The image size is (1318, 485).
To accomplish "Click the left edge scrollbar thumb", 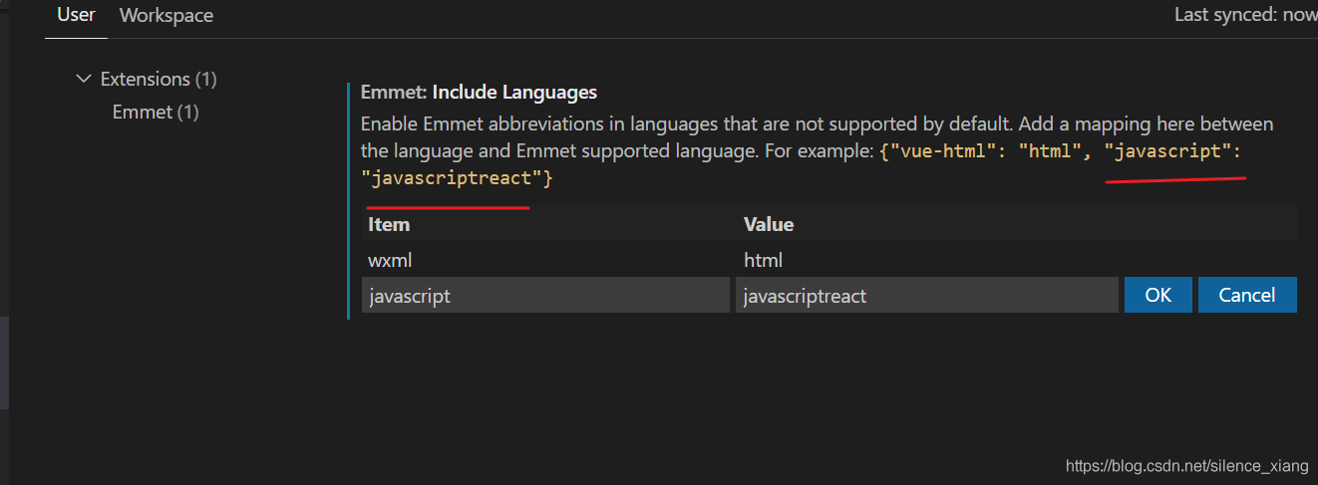I will [x=4, y=364].
